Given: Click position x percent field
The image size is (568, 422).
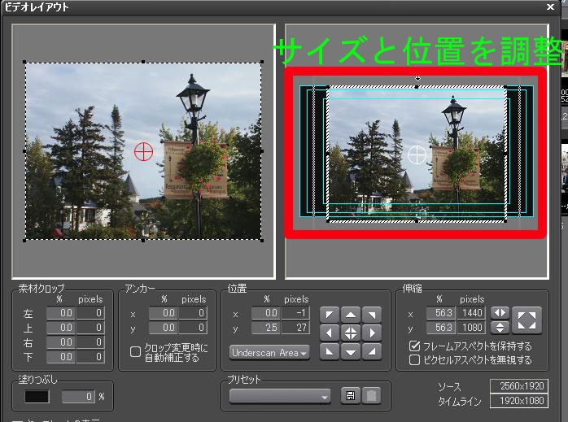Looking at the screenshot, I should (x=266, y=313).
